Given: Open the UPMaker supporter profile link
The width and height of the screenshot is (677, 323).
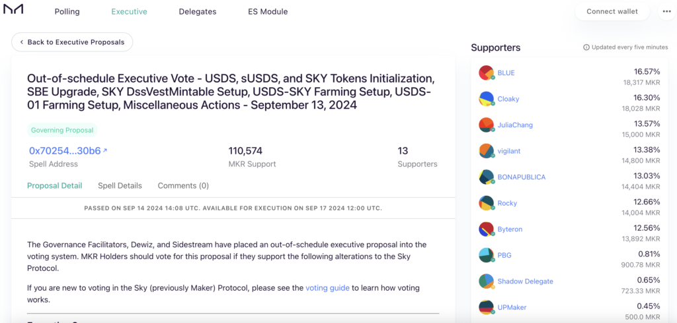Looking at the screenshot, I should click(512, 307).
